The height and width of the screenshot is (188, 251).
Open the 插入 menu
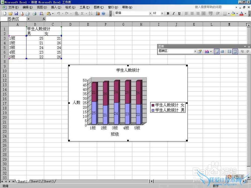pyautogui.click(x=56, y=7)
